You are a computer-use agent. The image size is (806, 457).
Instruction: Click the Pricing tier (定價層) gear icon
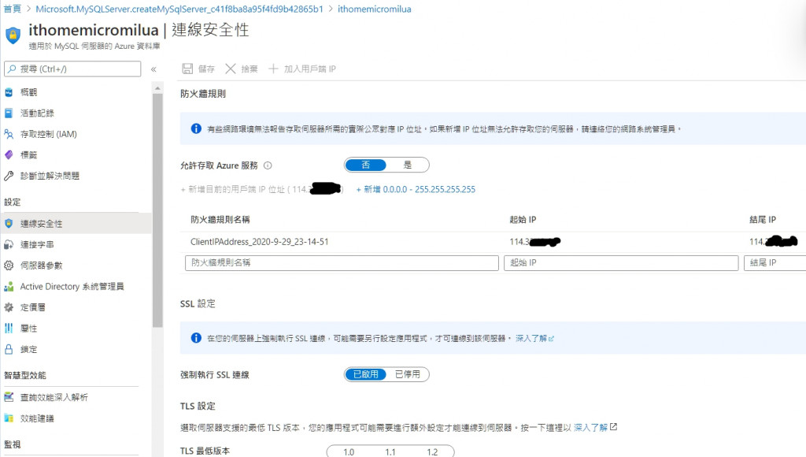(9, 307)
